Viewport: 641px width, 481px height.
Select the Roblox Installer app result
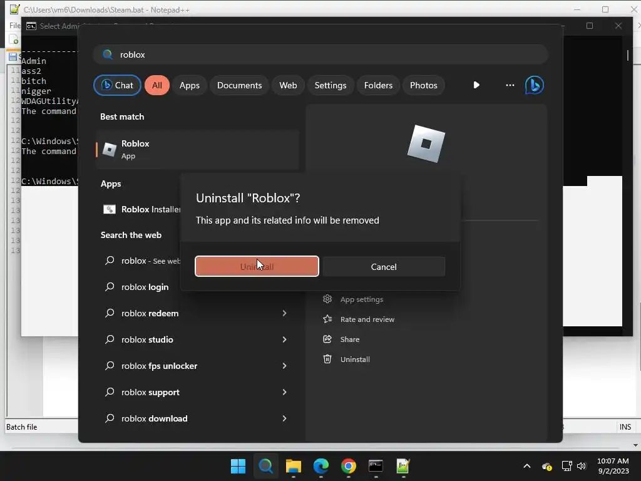coord(141,209)
